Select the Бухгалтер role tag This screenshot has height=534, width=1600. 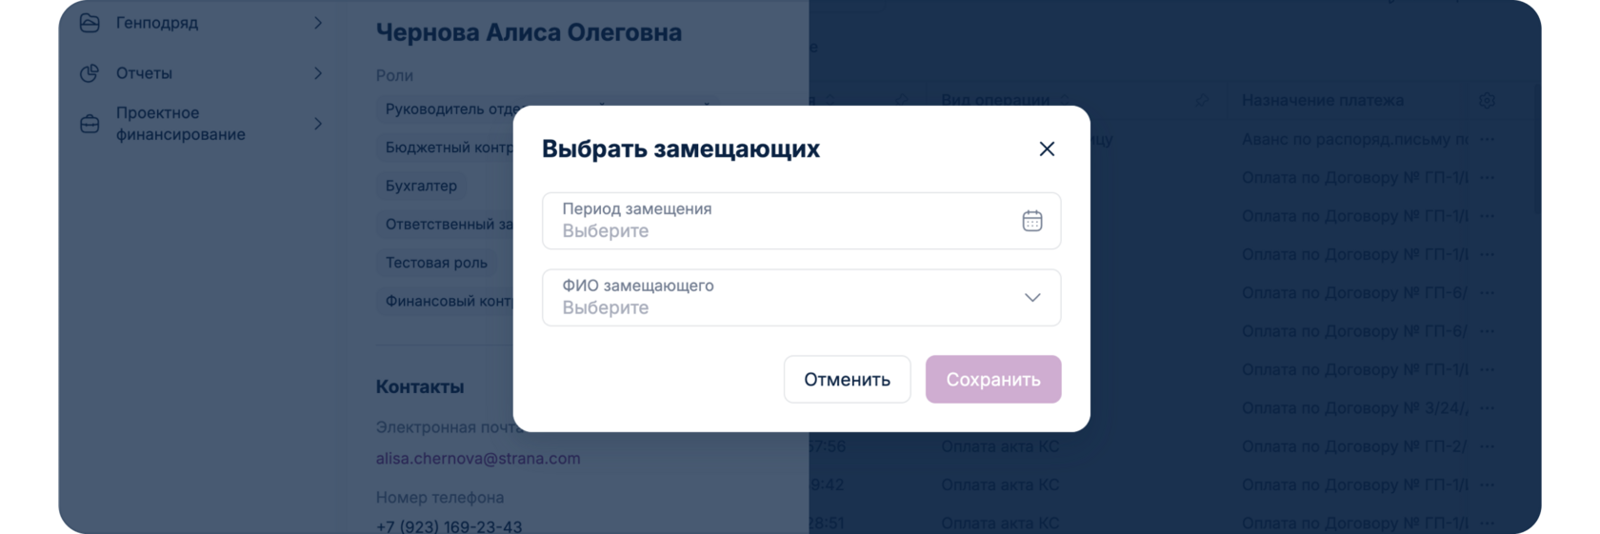(x=421, y=186)
